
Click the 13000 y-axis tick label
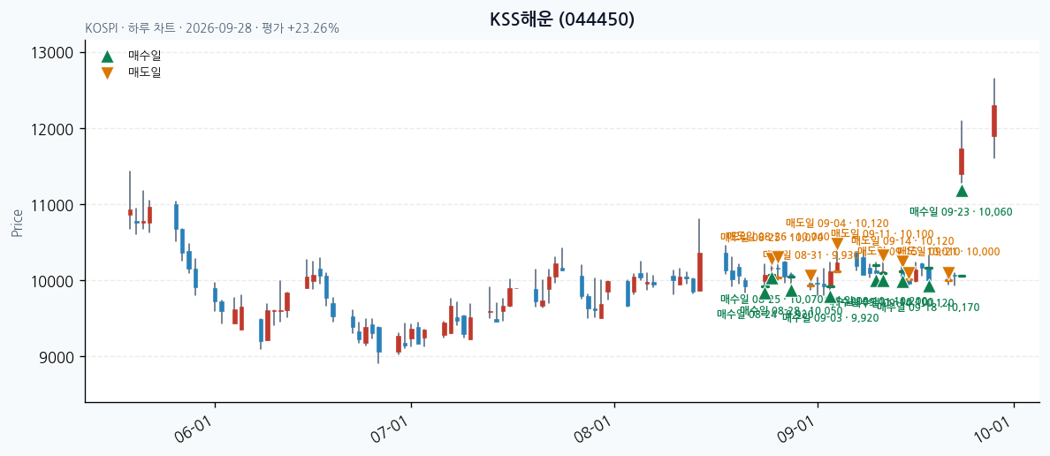coord(53,53)
